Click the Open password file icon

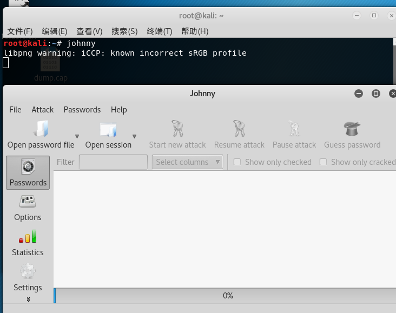pyautogui.click(x=41, y=129)
